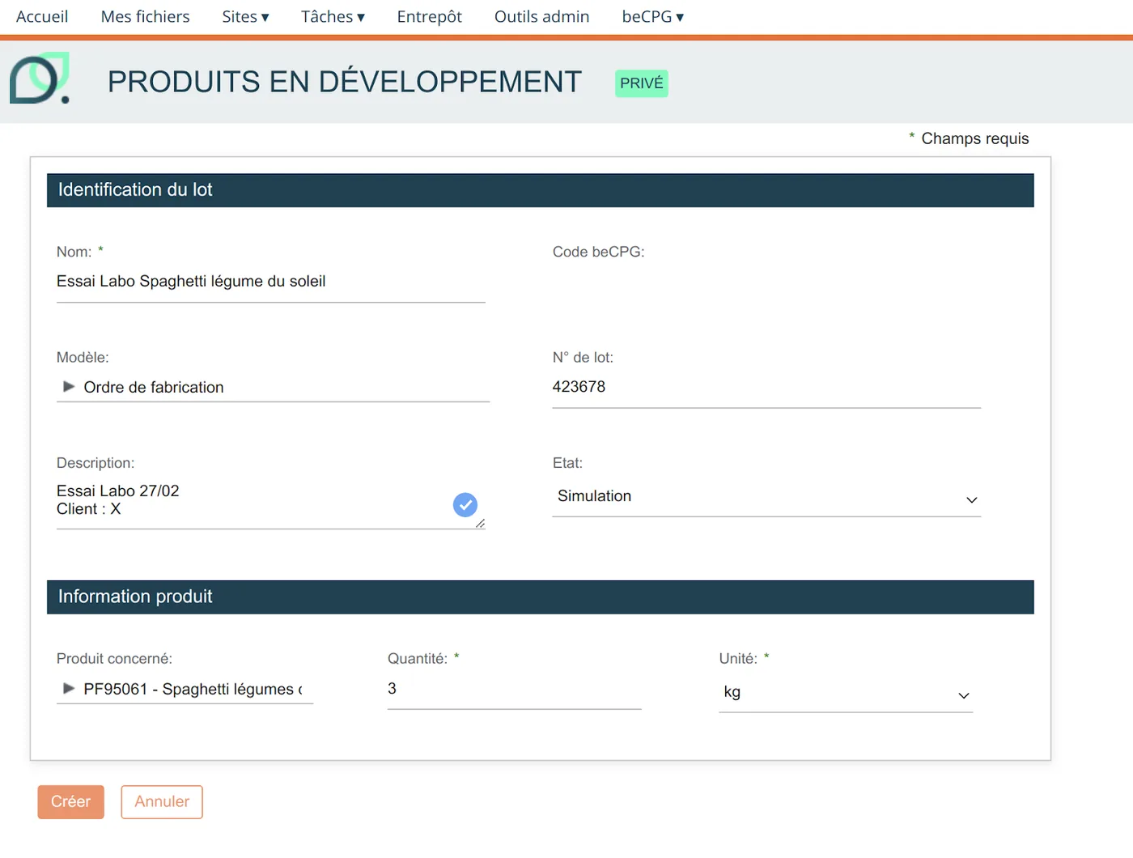The width and height of the screenshot is (1133, 858).
Task: Click the PRIVÉ badge
Action: pyautogui.click(x=642, y=83)
